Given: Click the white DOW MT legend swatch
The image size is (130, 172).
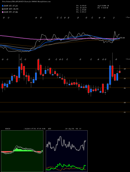Looking at the screenshot, I should 3,9.
